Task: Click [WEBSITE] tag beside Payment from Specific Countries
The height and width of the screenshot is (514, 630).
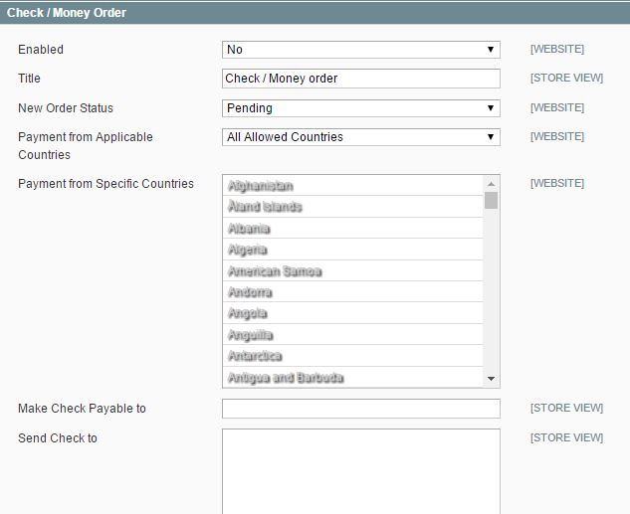Action: pyautogui.click(x=557, y=183)
